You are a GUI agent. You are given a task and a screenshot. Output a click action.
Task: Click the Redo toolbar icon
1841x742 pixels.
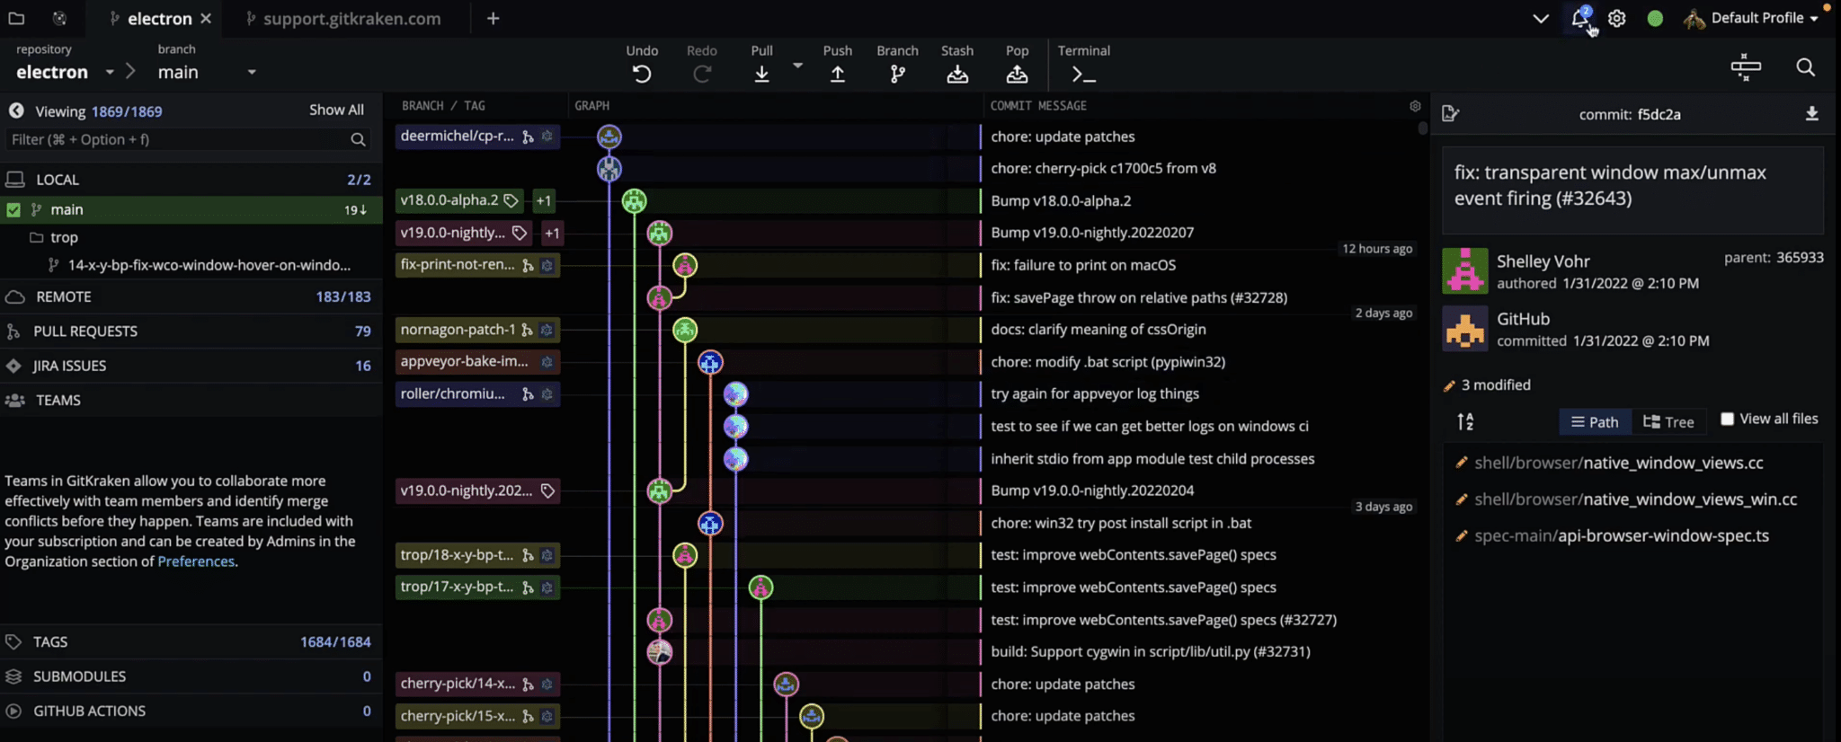click(702, 74)
